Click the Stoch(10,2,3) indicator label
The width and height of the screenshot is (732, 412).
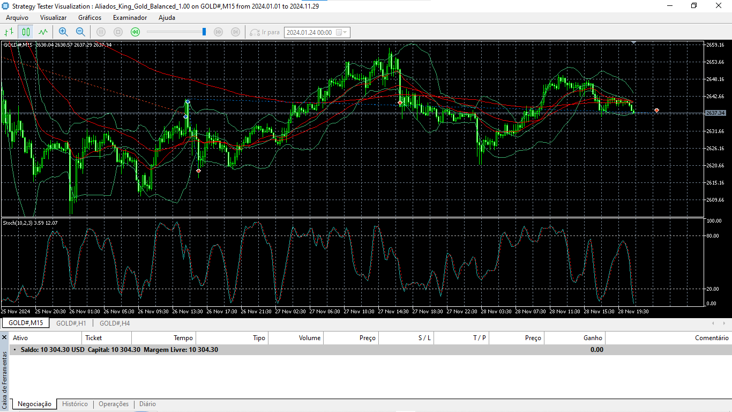(30, 223)
